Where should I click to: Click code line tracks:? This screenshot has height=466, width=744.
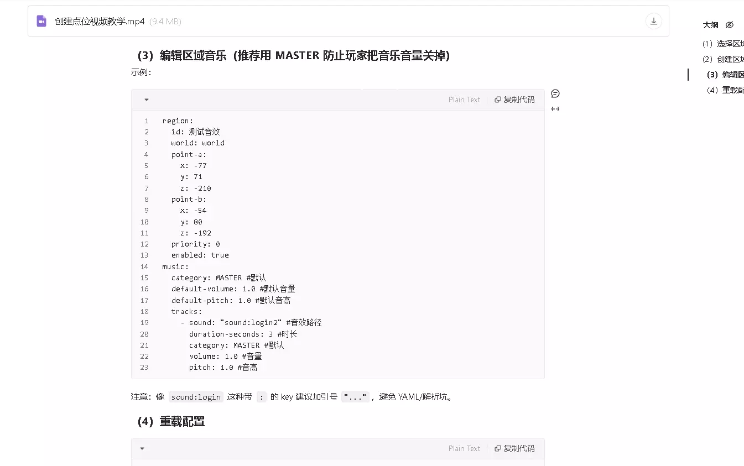186,311
